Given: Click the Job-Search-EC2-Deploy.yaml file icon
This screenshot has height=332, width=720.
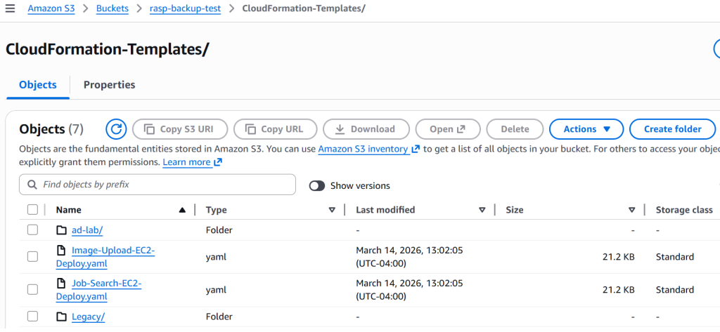Looking at the screenshot, I should pos(61,284).
